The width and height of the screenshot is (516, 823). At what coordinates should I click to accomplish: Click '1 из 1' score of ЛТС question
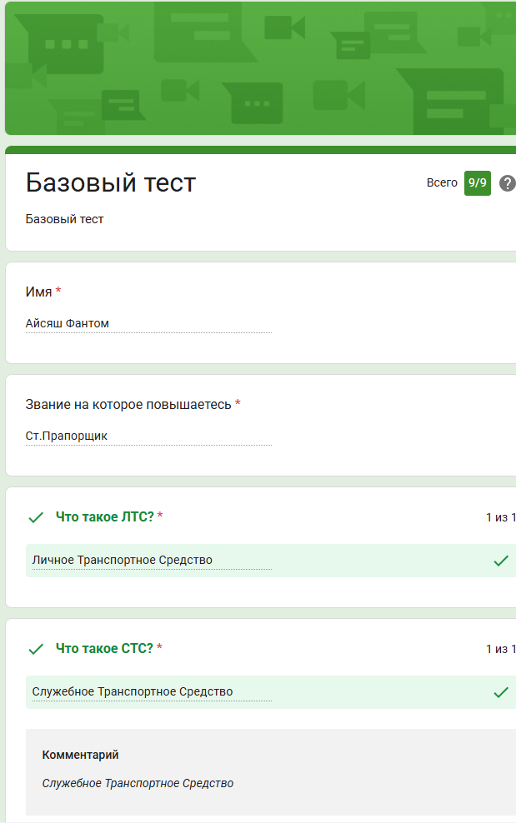(x=500, y=517)
